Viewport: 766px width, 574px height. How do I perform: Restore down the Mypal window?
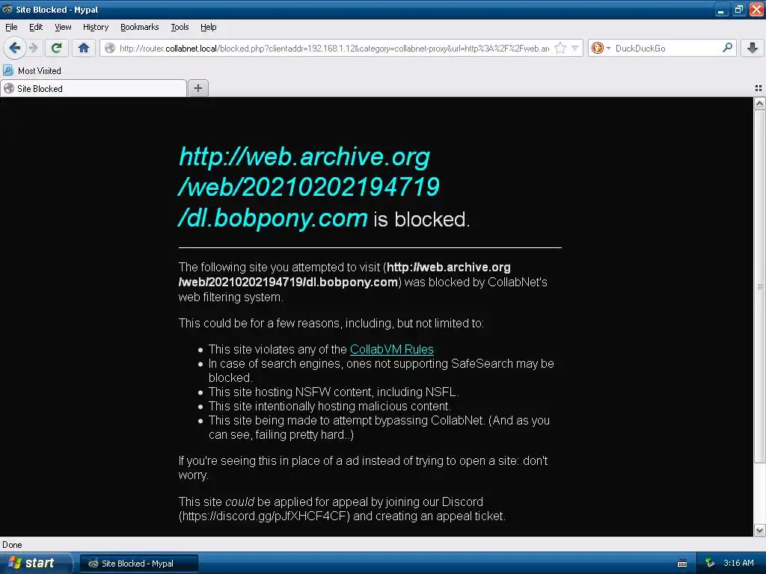tap(738, 9)
